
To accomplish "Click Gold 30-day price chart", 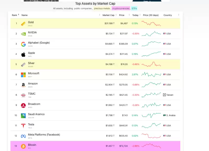I will [x=151, y=23].
